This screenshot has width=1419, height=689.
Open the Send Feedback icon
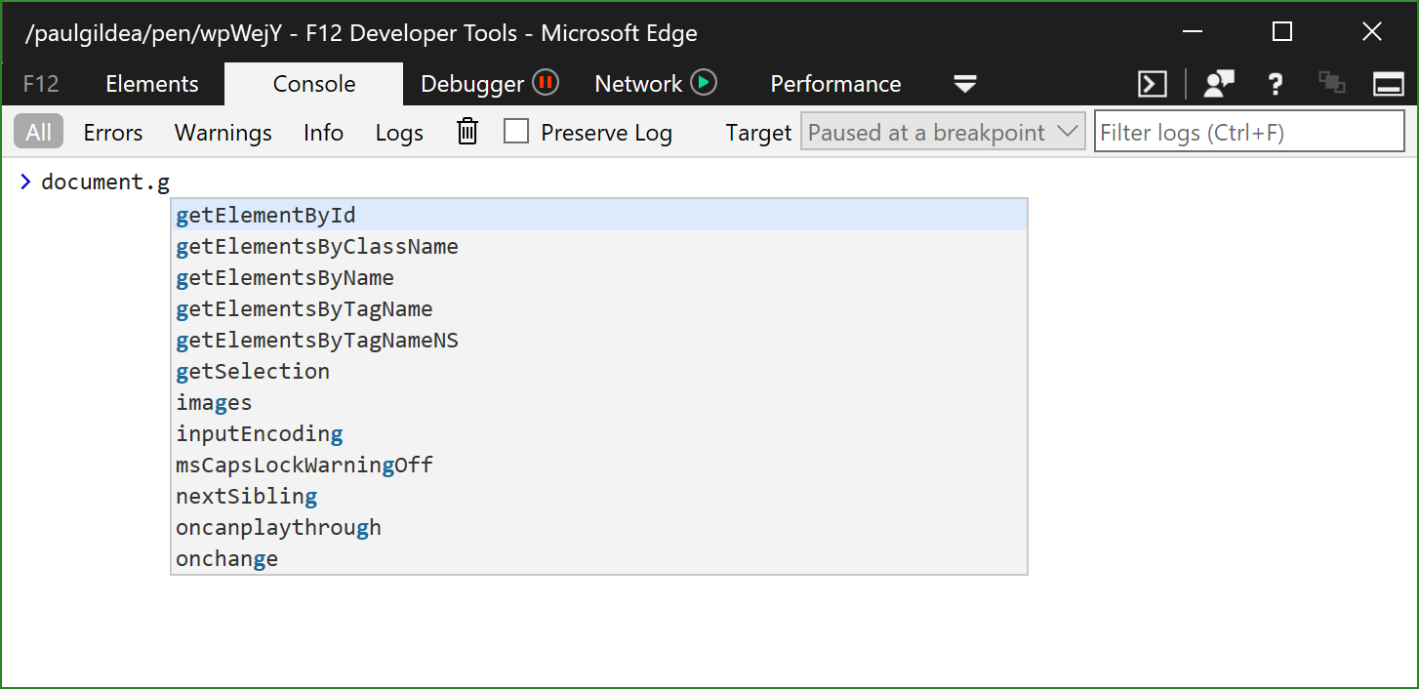click(x=1217, y=84)
